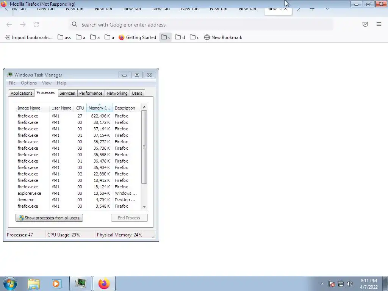The width and height of the screenshot is (388, 291).
Task: Click Show processes from all users button
Action: point(49,218)
